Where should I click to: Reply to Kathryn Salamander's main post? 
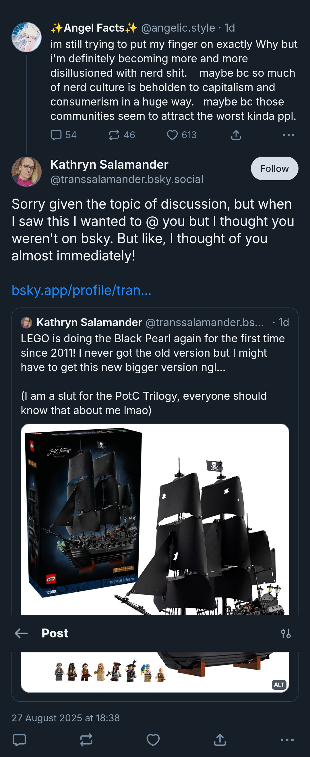pos(20,740)
